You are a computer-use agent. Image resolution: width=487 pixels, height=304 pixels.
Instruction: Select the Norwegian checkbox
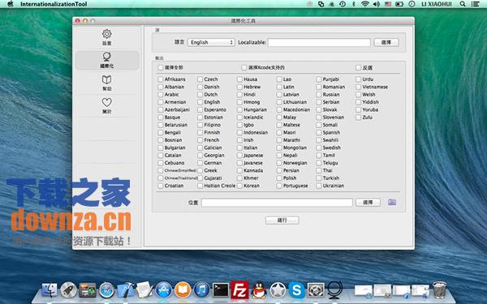click(279, 163)
